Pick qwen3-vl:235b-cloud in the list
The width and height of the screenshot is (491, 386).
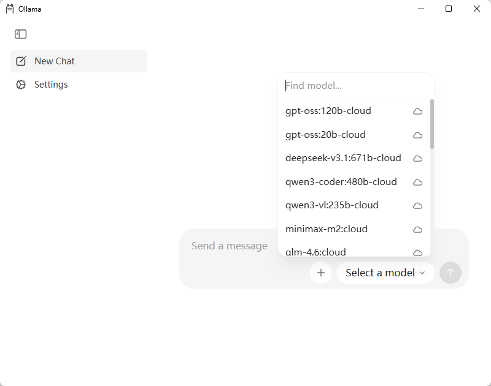[331, 205]
